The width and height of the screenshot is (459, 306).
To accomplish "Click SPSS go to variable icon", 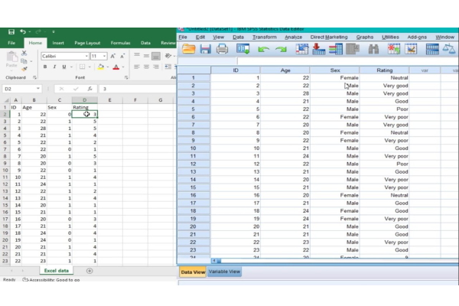I will (319, 49).
